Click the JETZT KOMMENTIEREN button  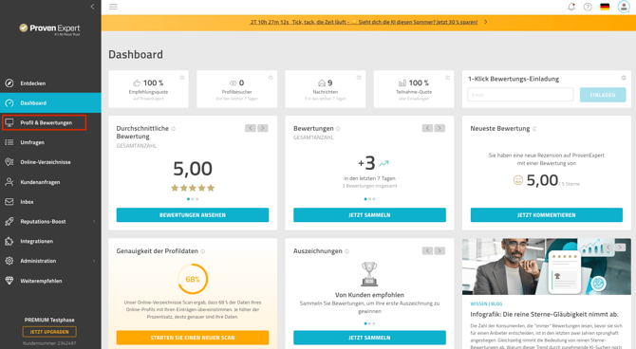coord(547,215)
